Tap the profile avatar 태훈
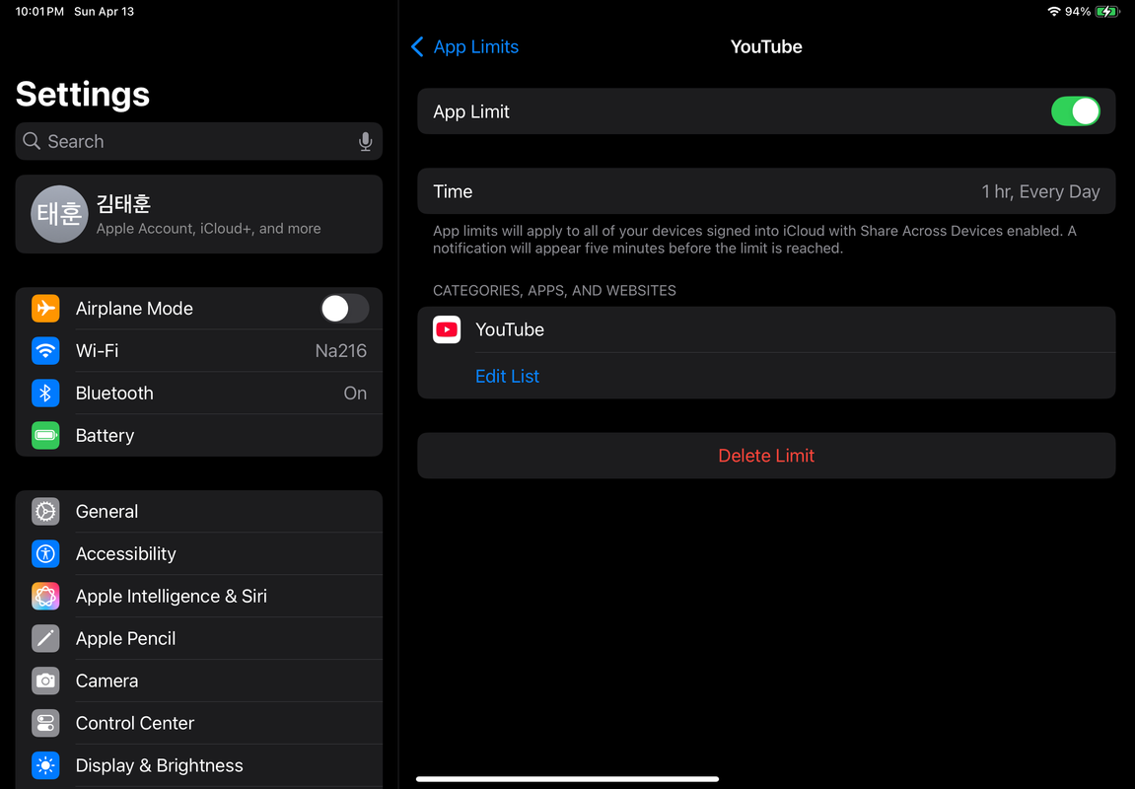The image size is (1135, 789). [x=59, y=214]
